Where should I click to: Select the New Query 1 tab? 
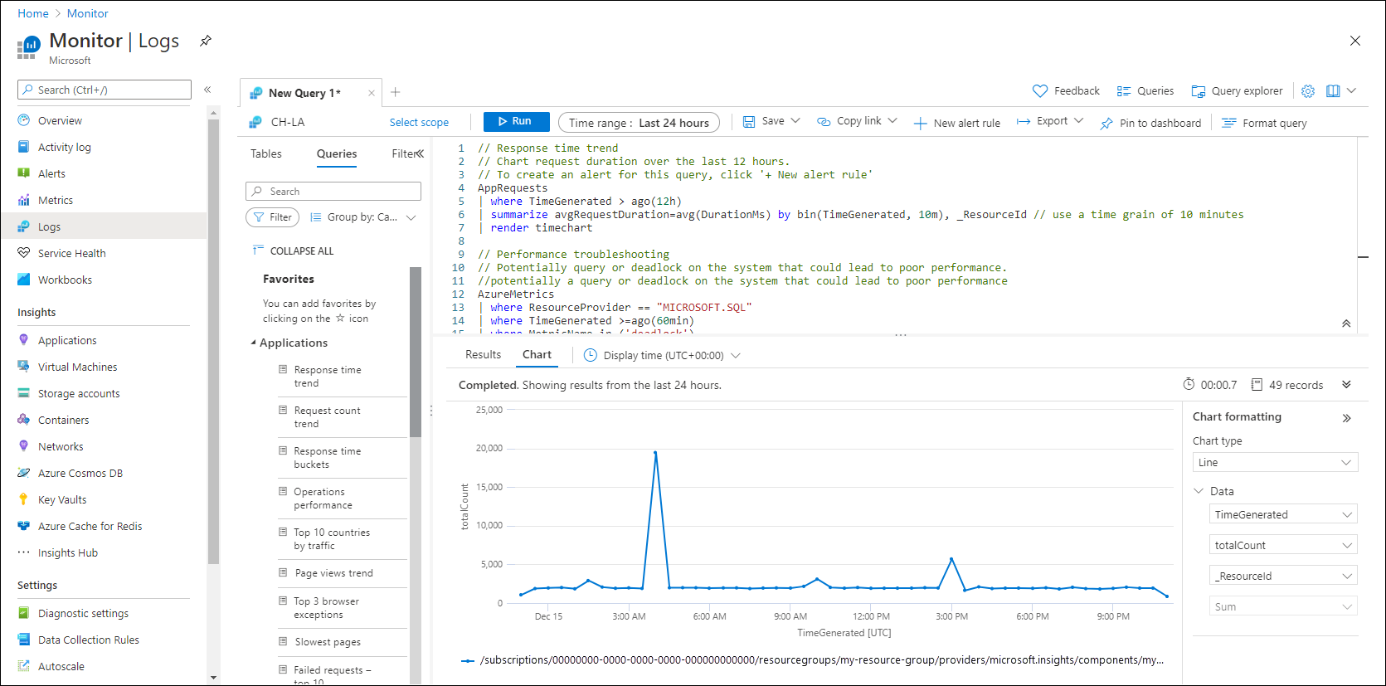tap(304, 93)
